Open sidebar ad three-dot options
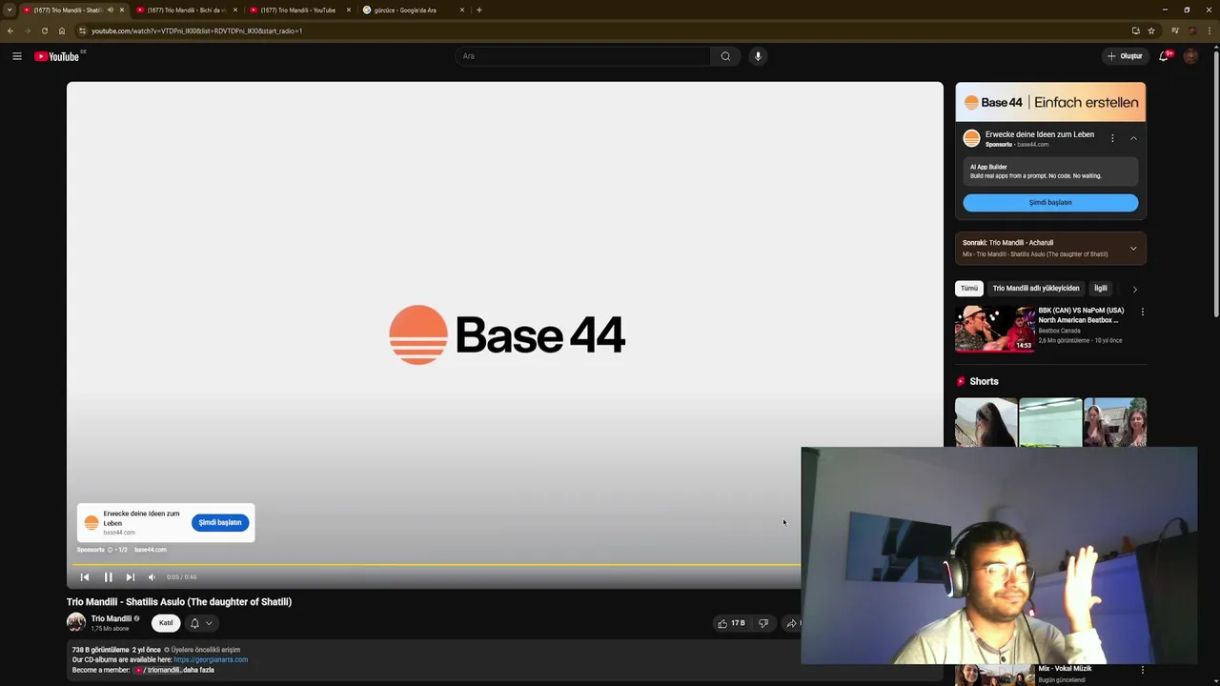The image size is (1220, 686). pyautogui.click(x=1112, y=138)
